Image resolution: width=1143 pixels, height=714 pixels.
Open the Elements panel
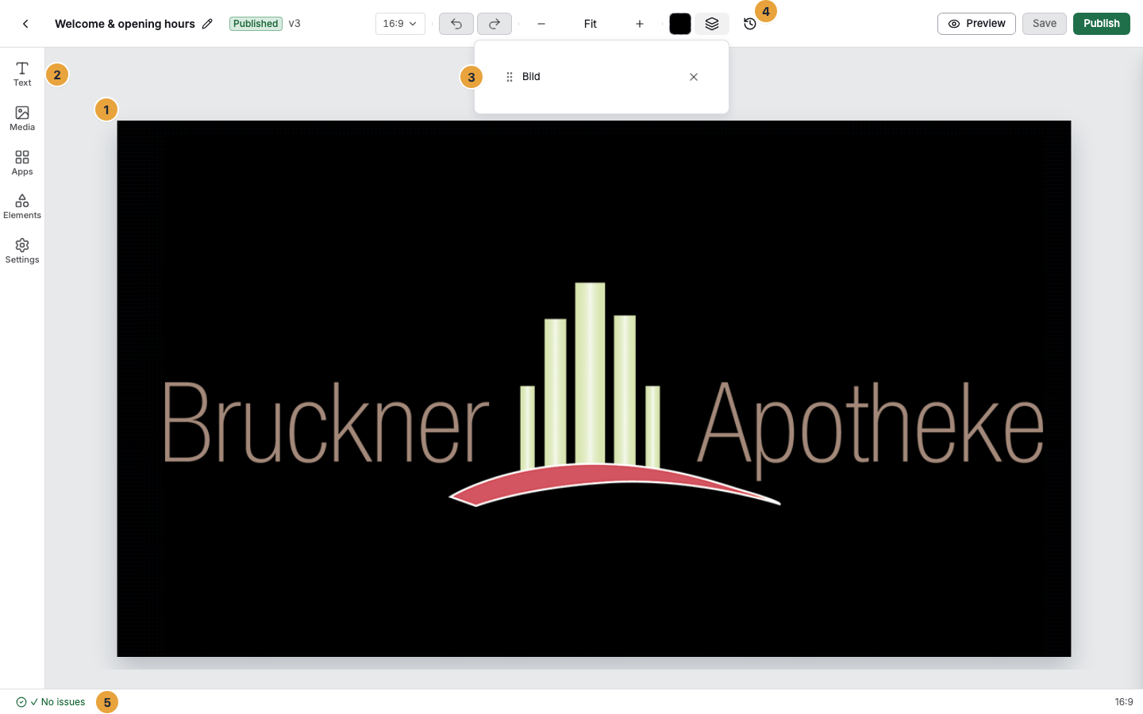(22, 206)
